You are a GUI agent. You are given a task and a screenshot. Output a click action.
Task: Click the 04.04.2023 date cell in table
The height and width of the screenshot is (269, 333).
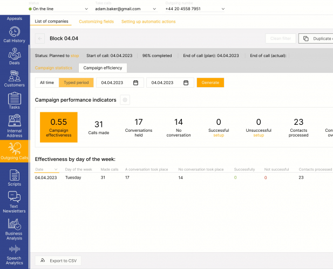(46, 178)
